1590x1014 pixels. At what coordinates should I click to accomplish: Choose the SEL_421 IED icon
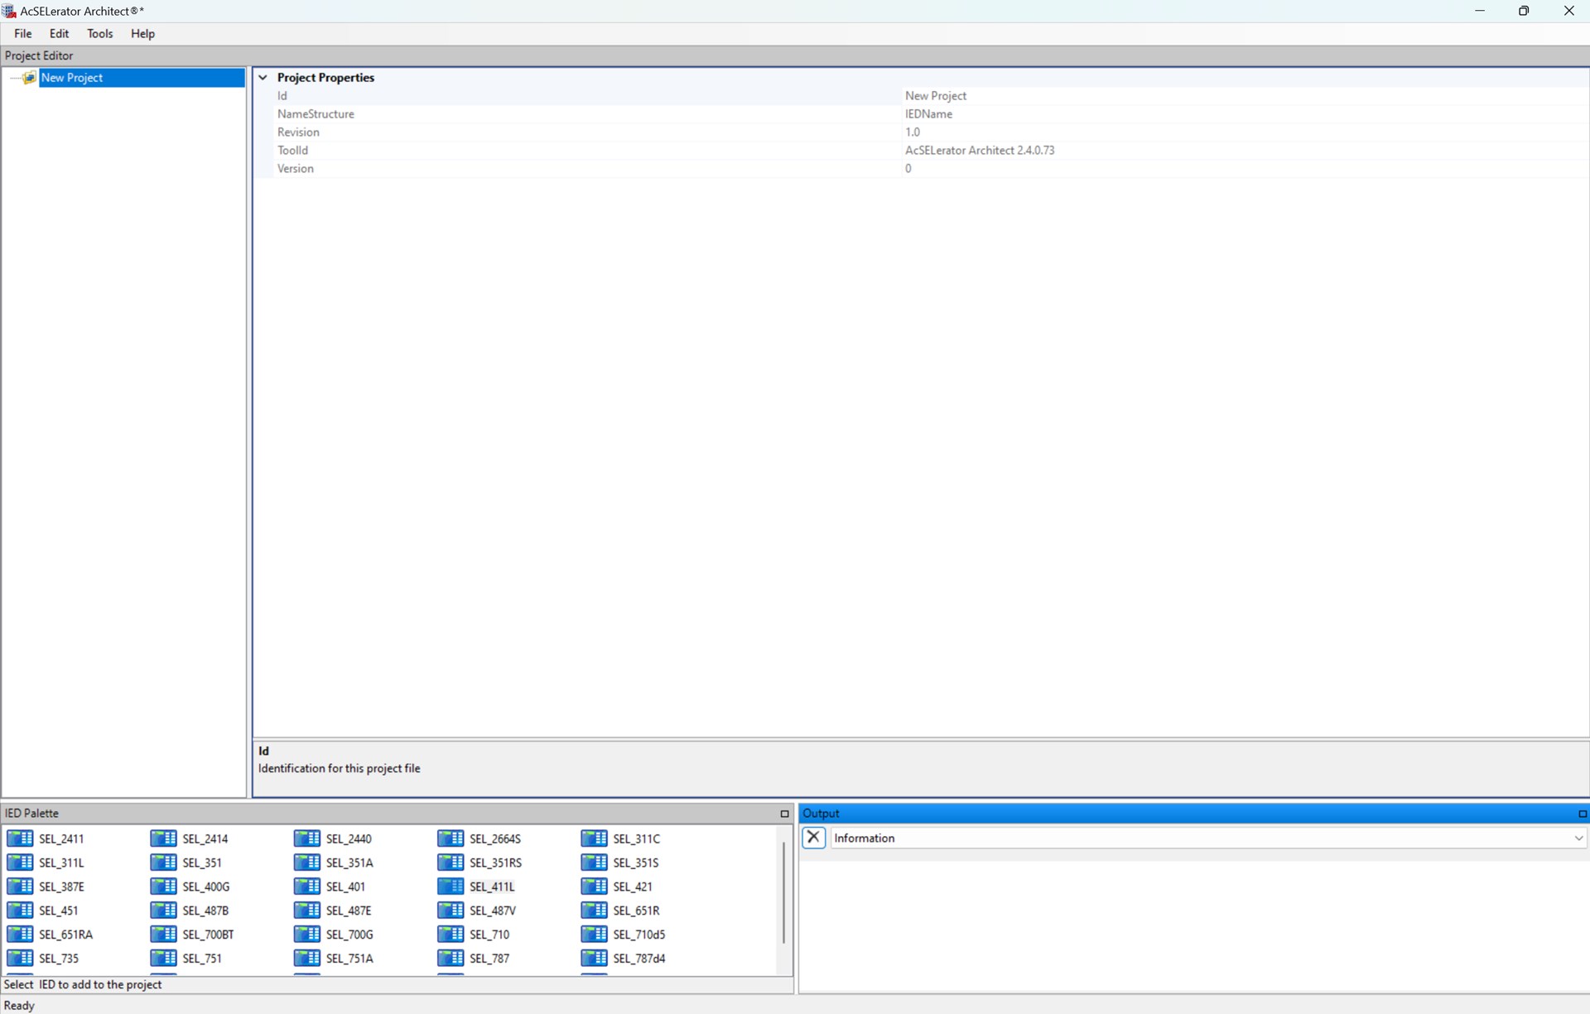[x=594, y=887]
